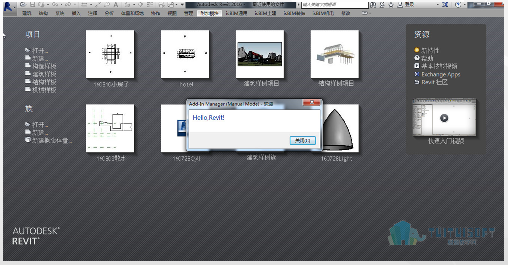
Task: Open the 新特性 resource link
Action: click(x=430, y=50)
